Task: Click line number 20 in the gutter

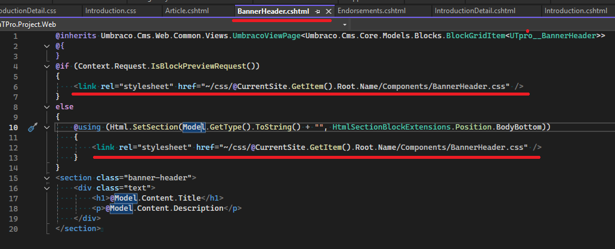Action: [x=13, y=229]
